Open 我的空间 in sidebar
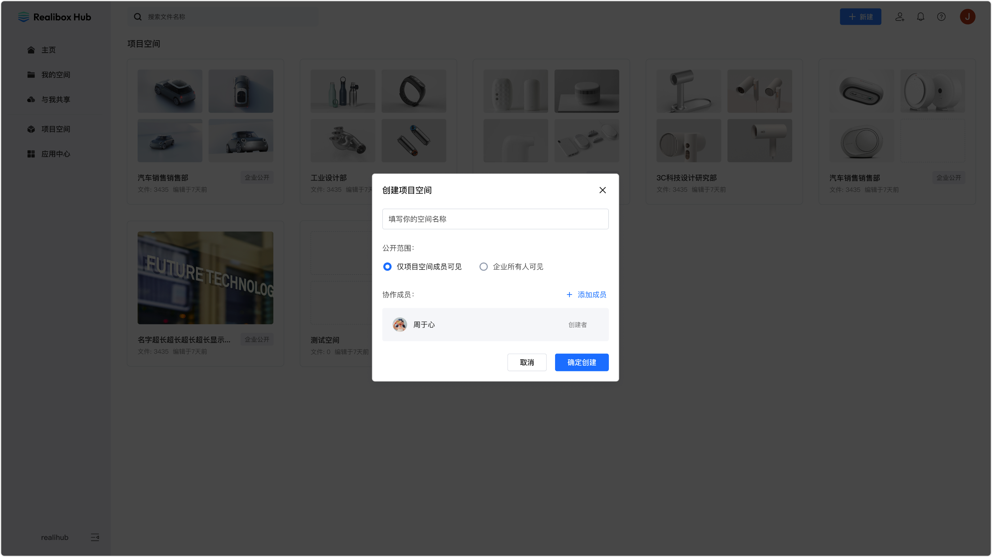 (56, 75)
